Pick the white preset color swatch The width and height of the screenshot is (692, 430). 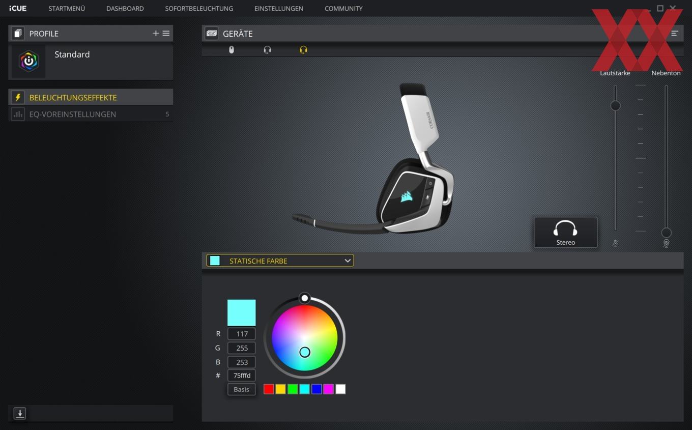point(340,389)
